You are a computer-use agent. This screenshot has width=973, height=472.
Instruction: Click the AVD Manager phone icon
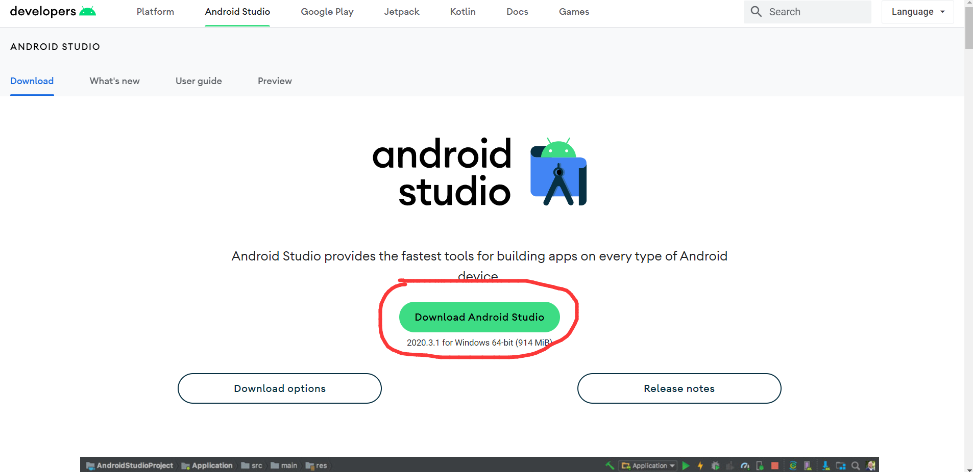808,465
